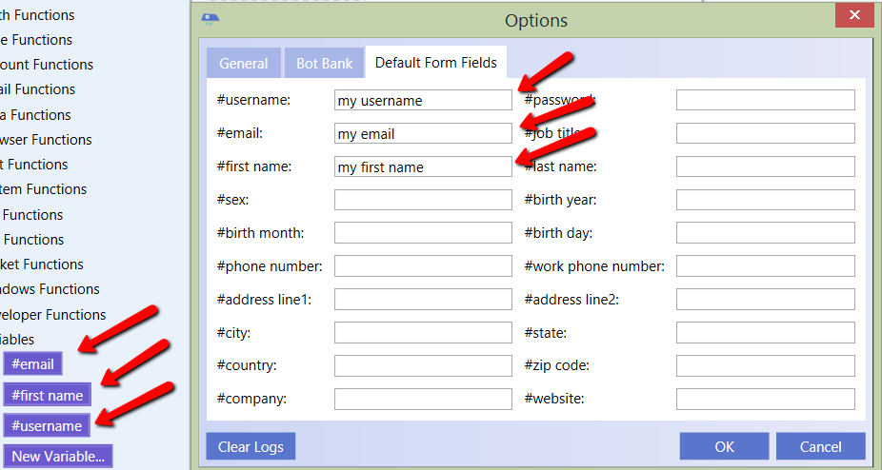Open Windows Functions in the sidebar list
The height and width of the screenshot is (470, 882).
point(50,289)
